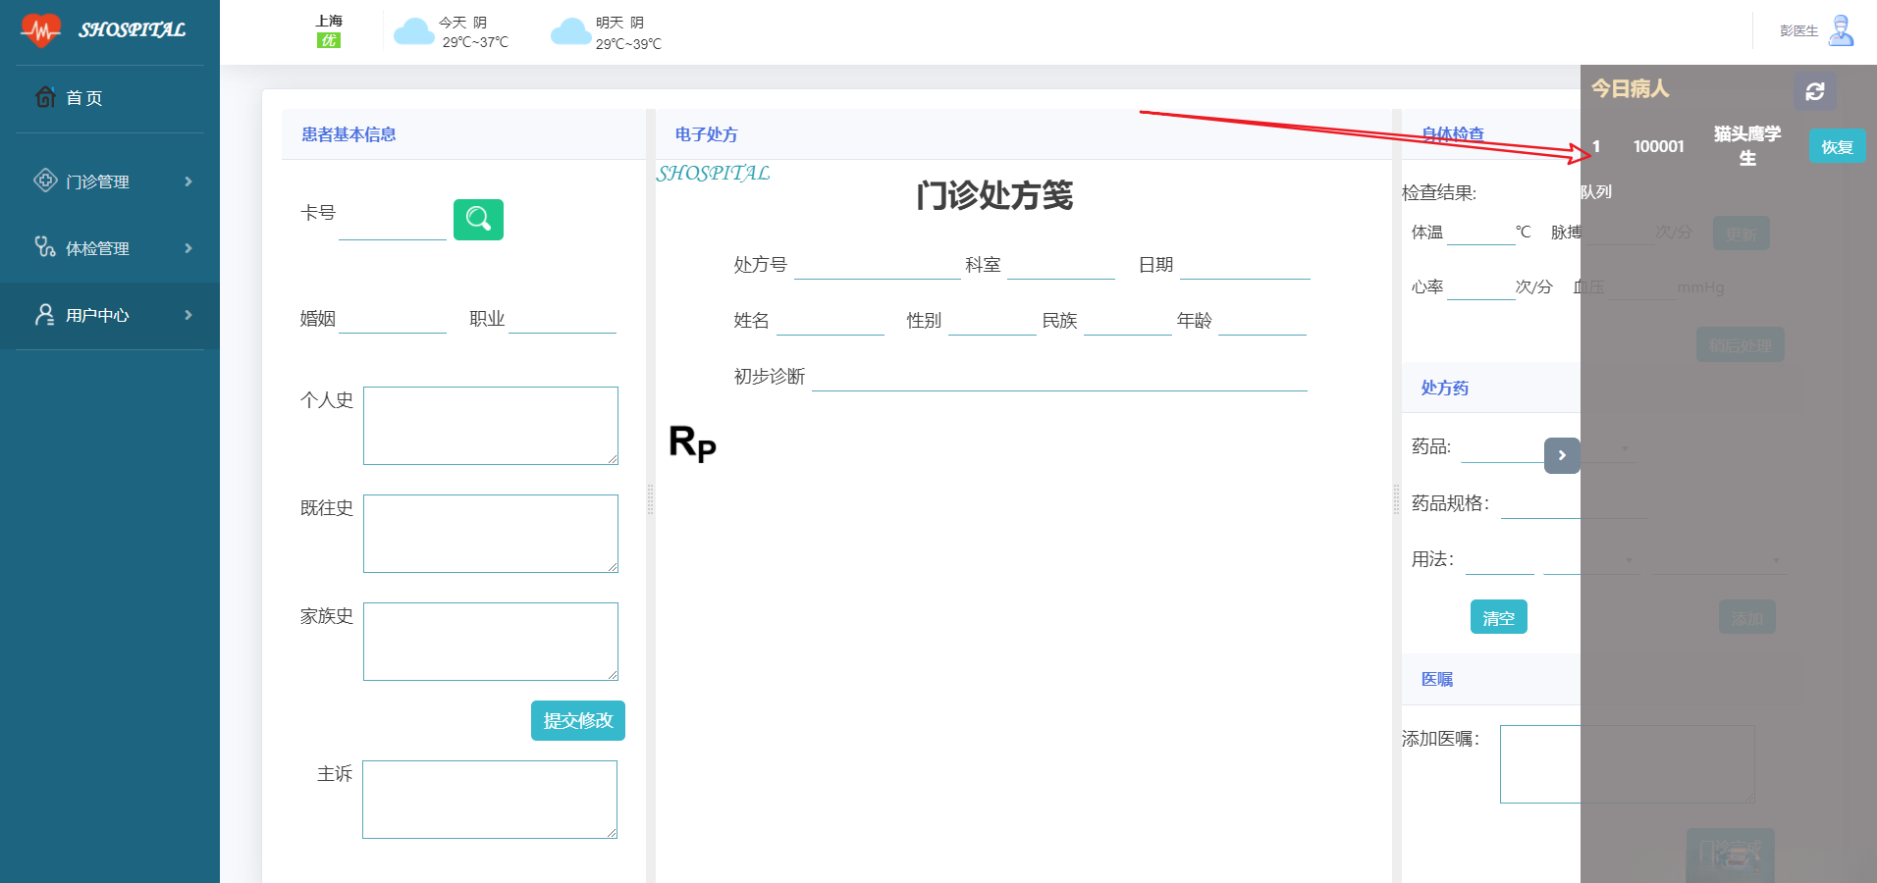The image size is (1877, 883).
Task: Focus the 年龄 field on the prescription
Action: (1262, 321)
